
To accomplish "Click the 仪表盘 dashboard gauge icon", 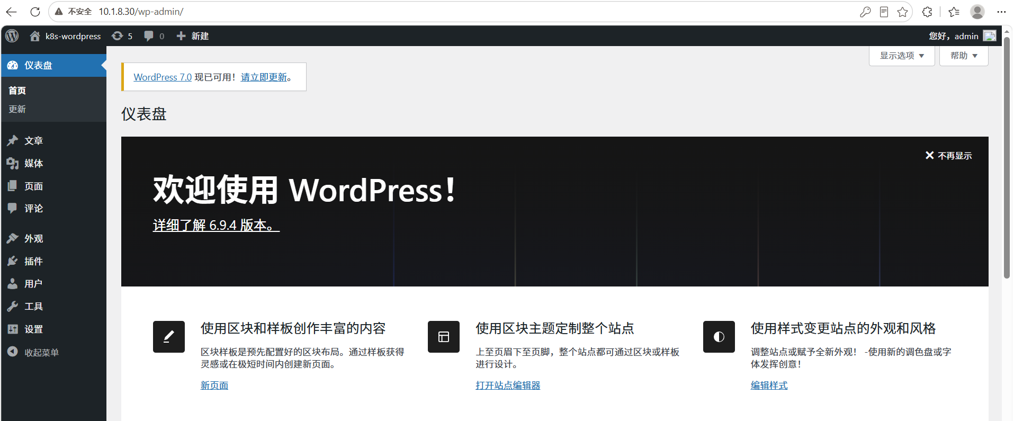I will (13, 65).
